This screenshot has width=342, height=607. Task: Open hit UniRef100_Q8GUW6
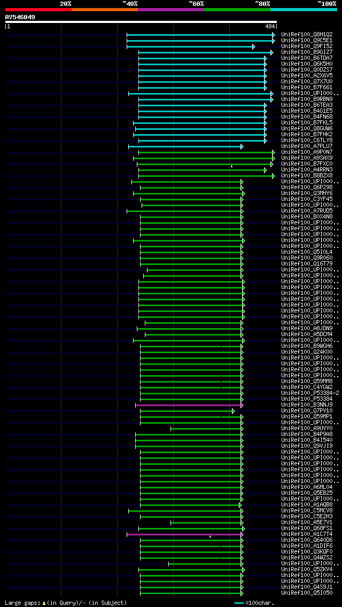coord(307,129)
